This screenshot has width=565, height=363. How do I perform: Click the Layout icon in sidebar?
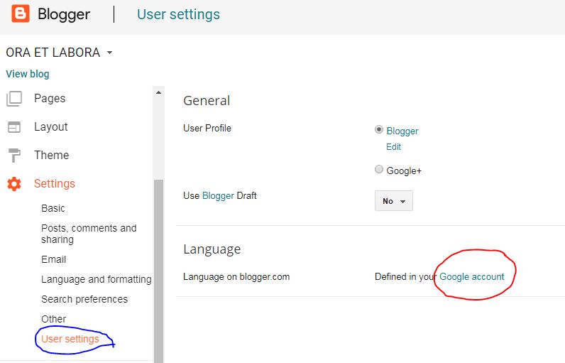coord(14,127)
